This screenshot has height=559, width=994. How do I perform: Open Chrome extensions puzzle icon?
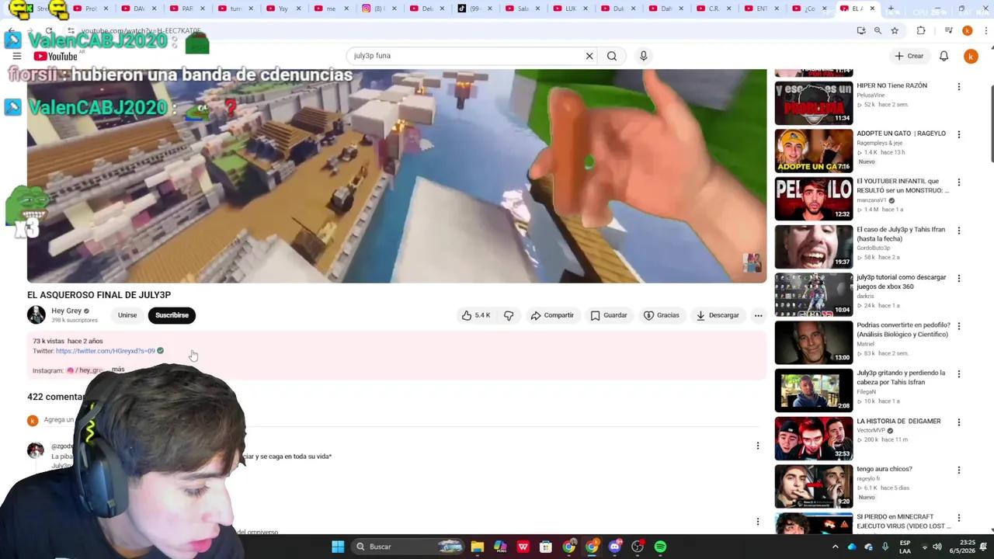(921, 30)
